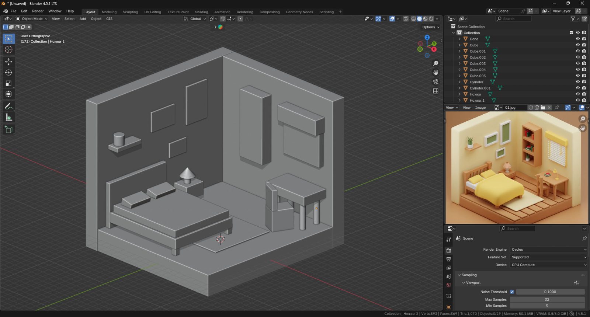Open the Tool properties tab
Image resolution: width=590 pixels, height=317 pixels.
(x=448, y=240)
